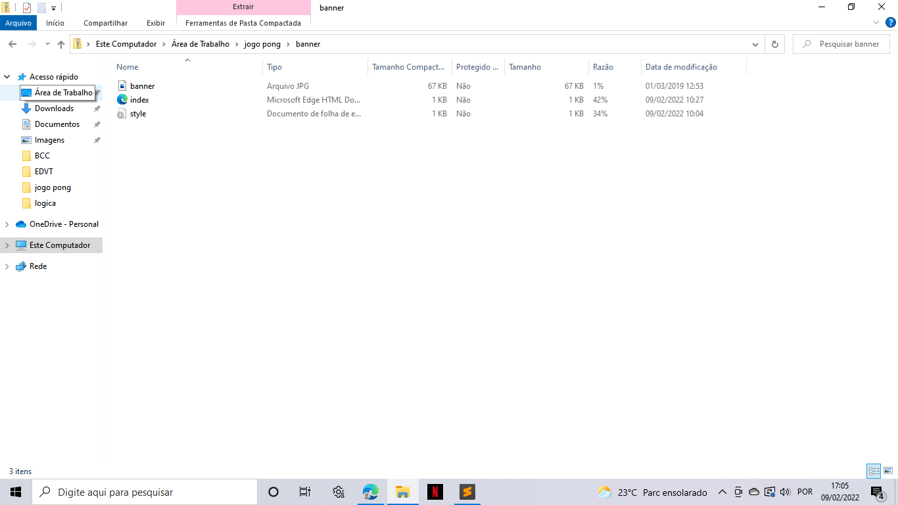Click the taskbar search box

[x=145, y=492]
